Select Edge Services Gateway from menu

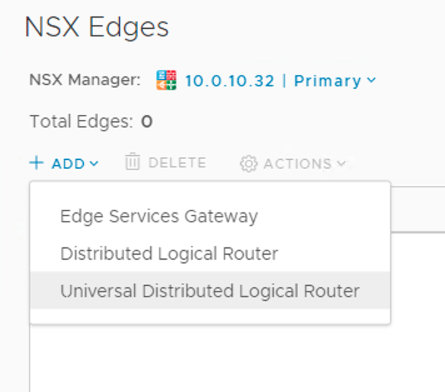click(x=159, y=216)
